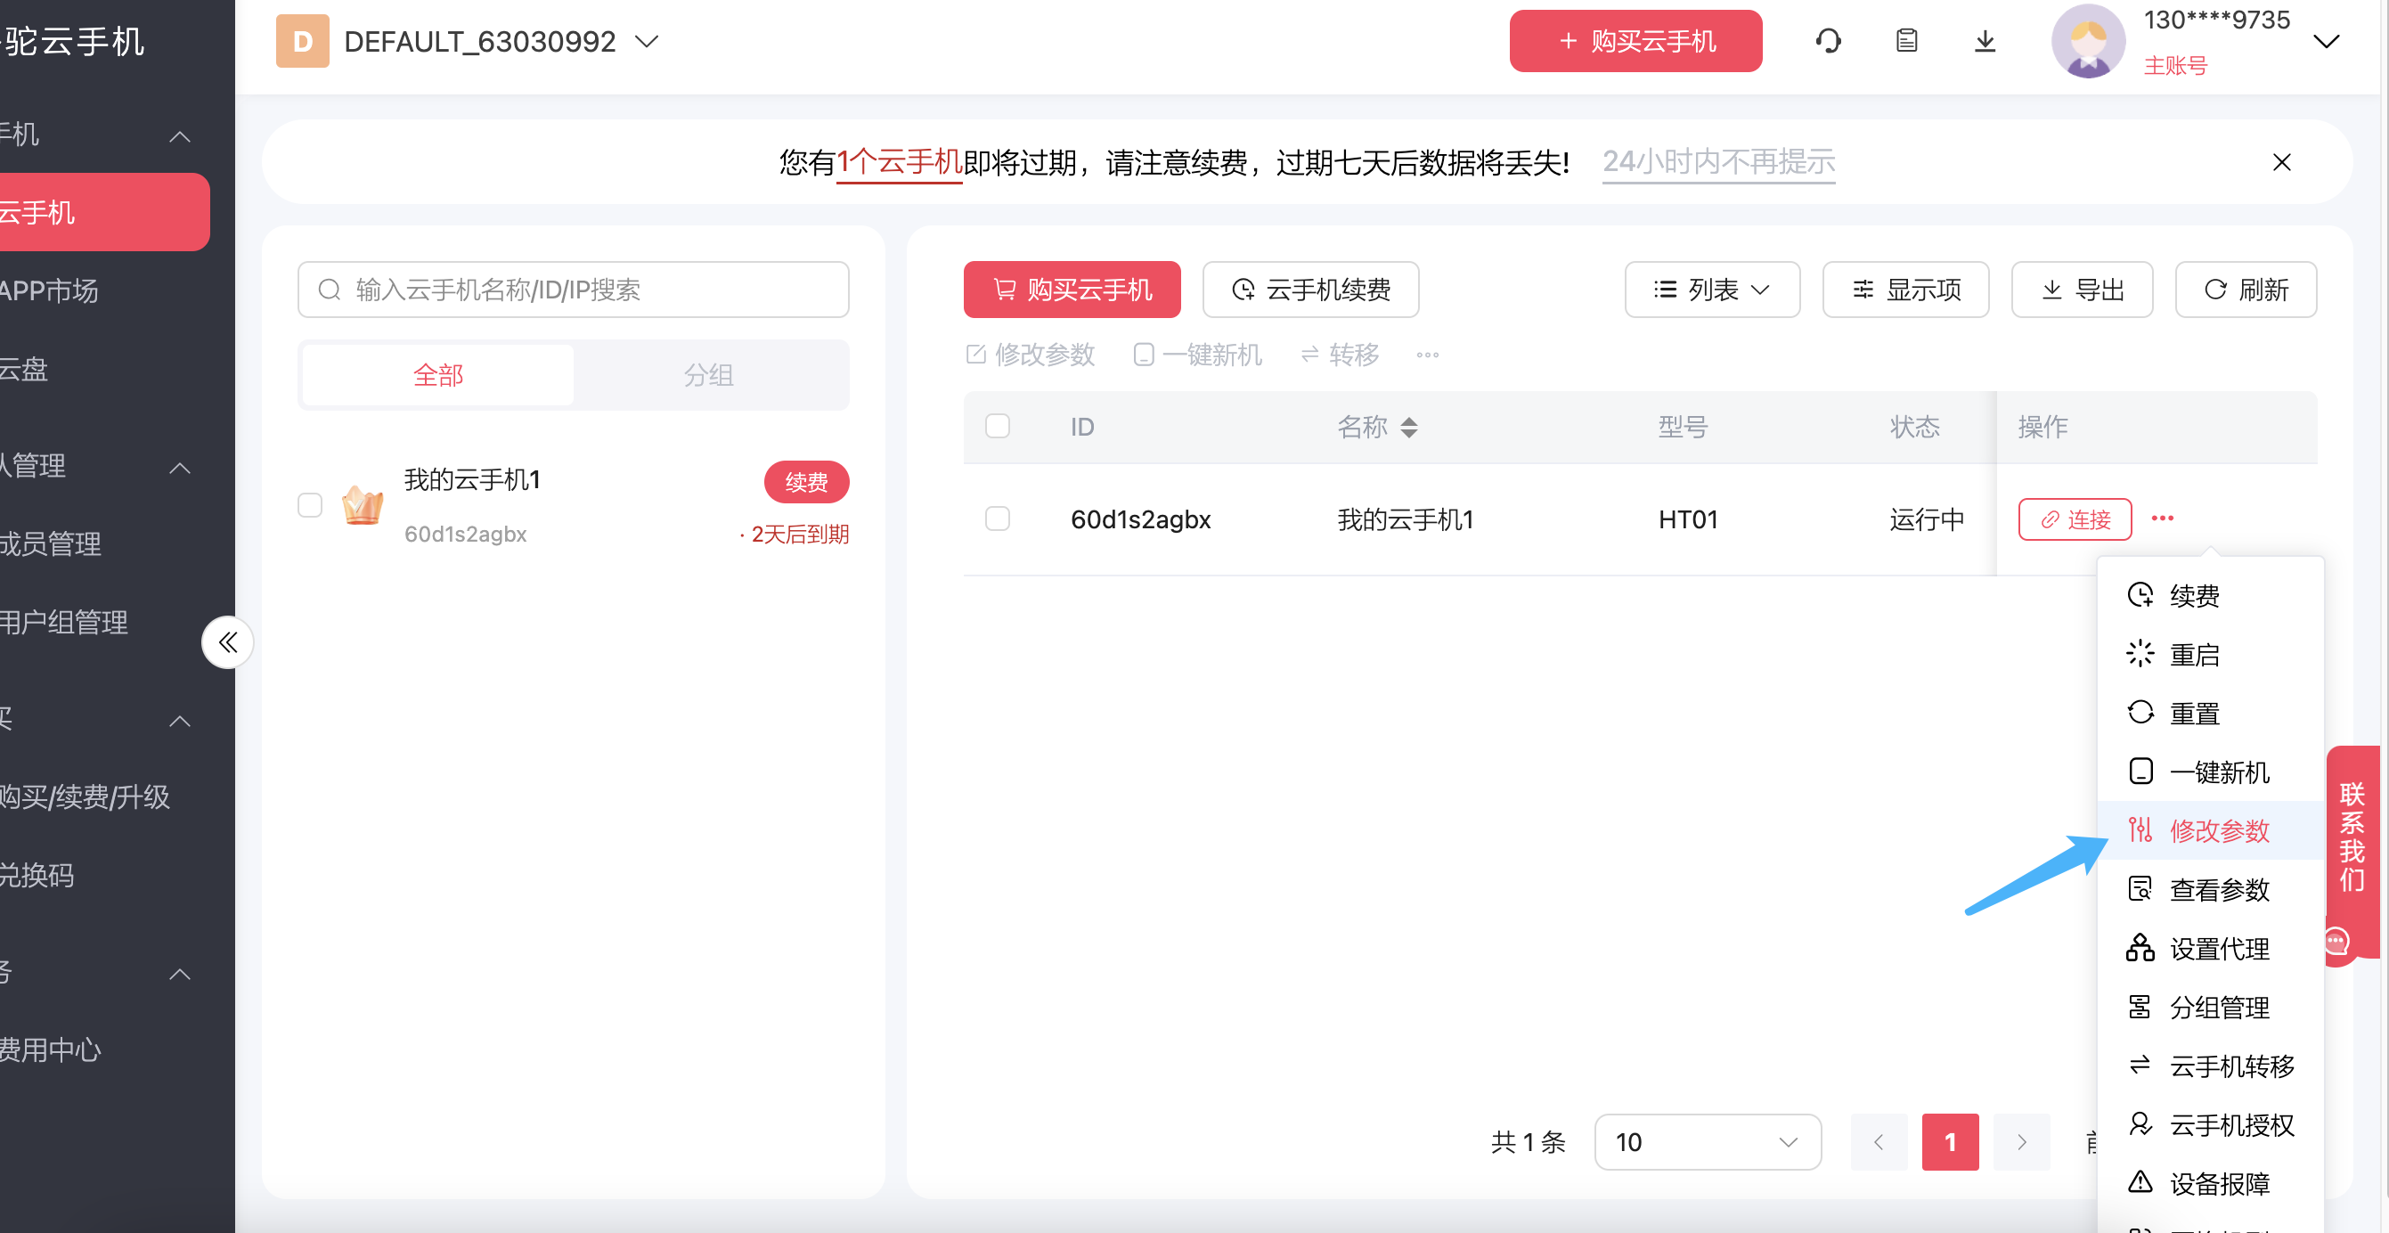Click the customer service headset icon
Viewport: 2389px width, 1233px height.
click(x=1828, y=41)
